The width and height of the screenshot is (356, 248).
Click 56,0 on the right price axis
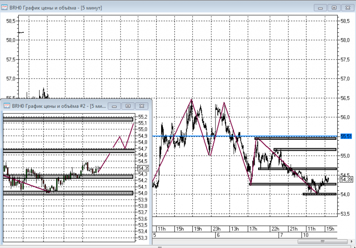tap(345, 117)
